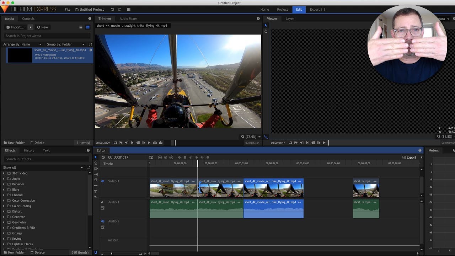Select Viewer selection arrow tool
Screen dimensions: 455x256
click(x=266, y=26)
